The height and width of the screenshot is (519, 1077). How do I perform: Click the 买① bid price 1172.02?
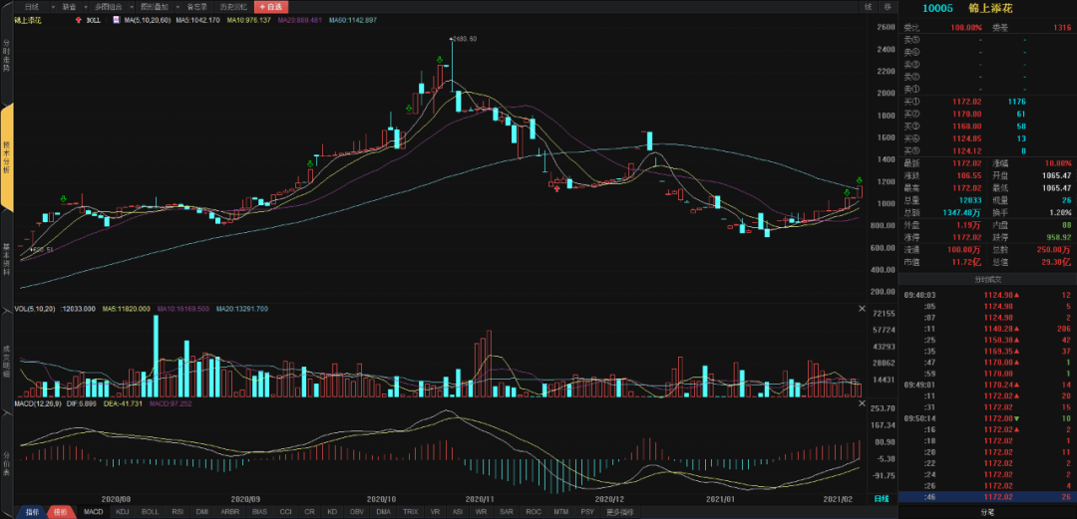[967, 101]
